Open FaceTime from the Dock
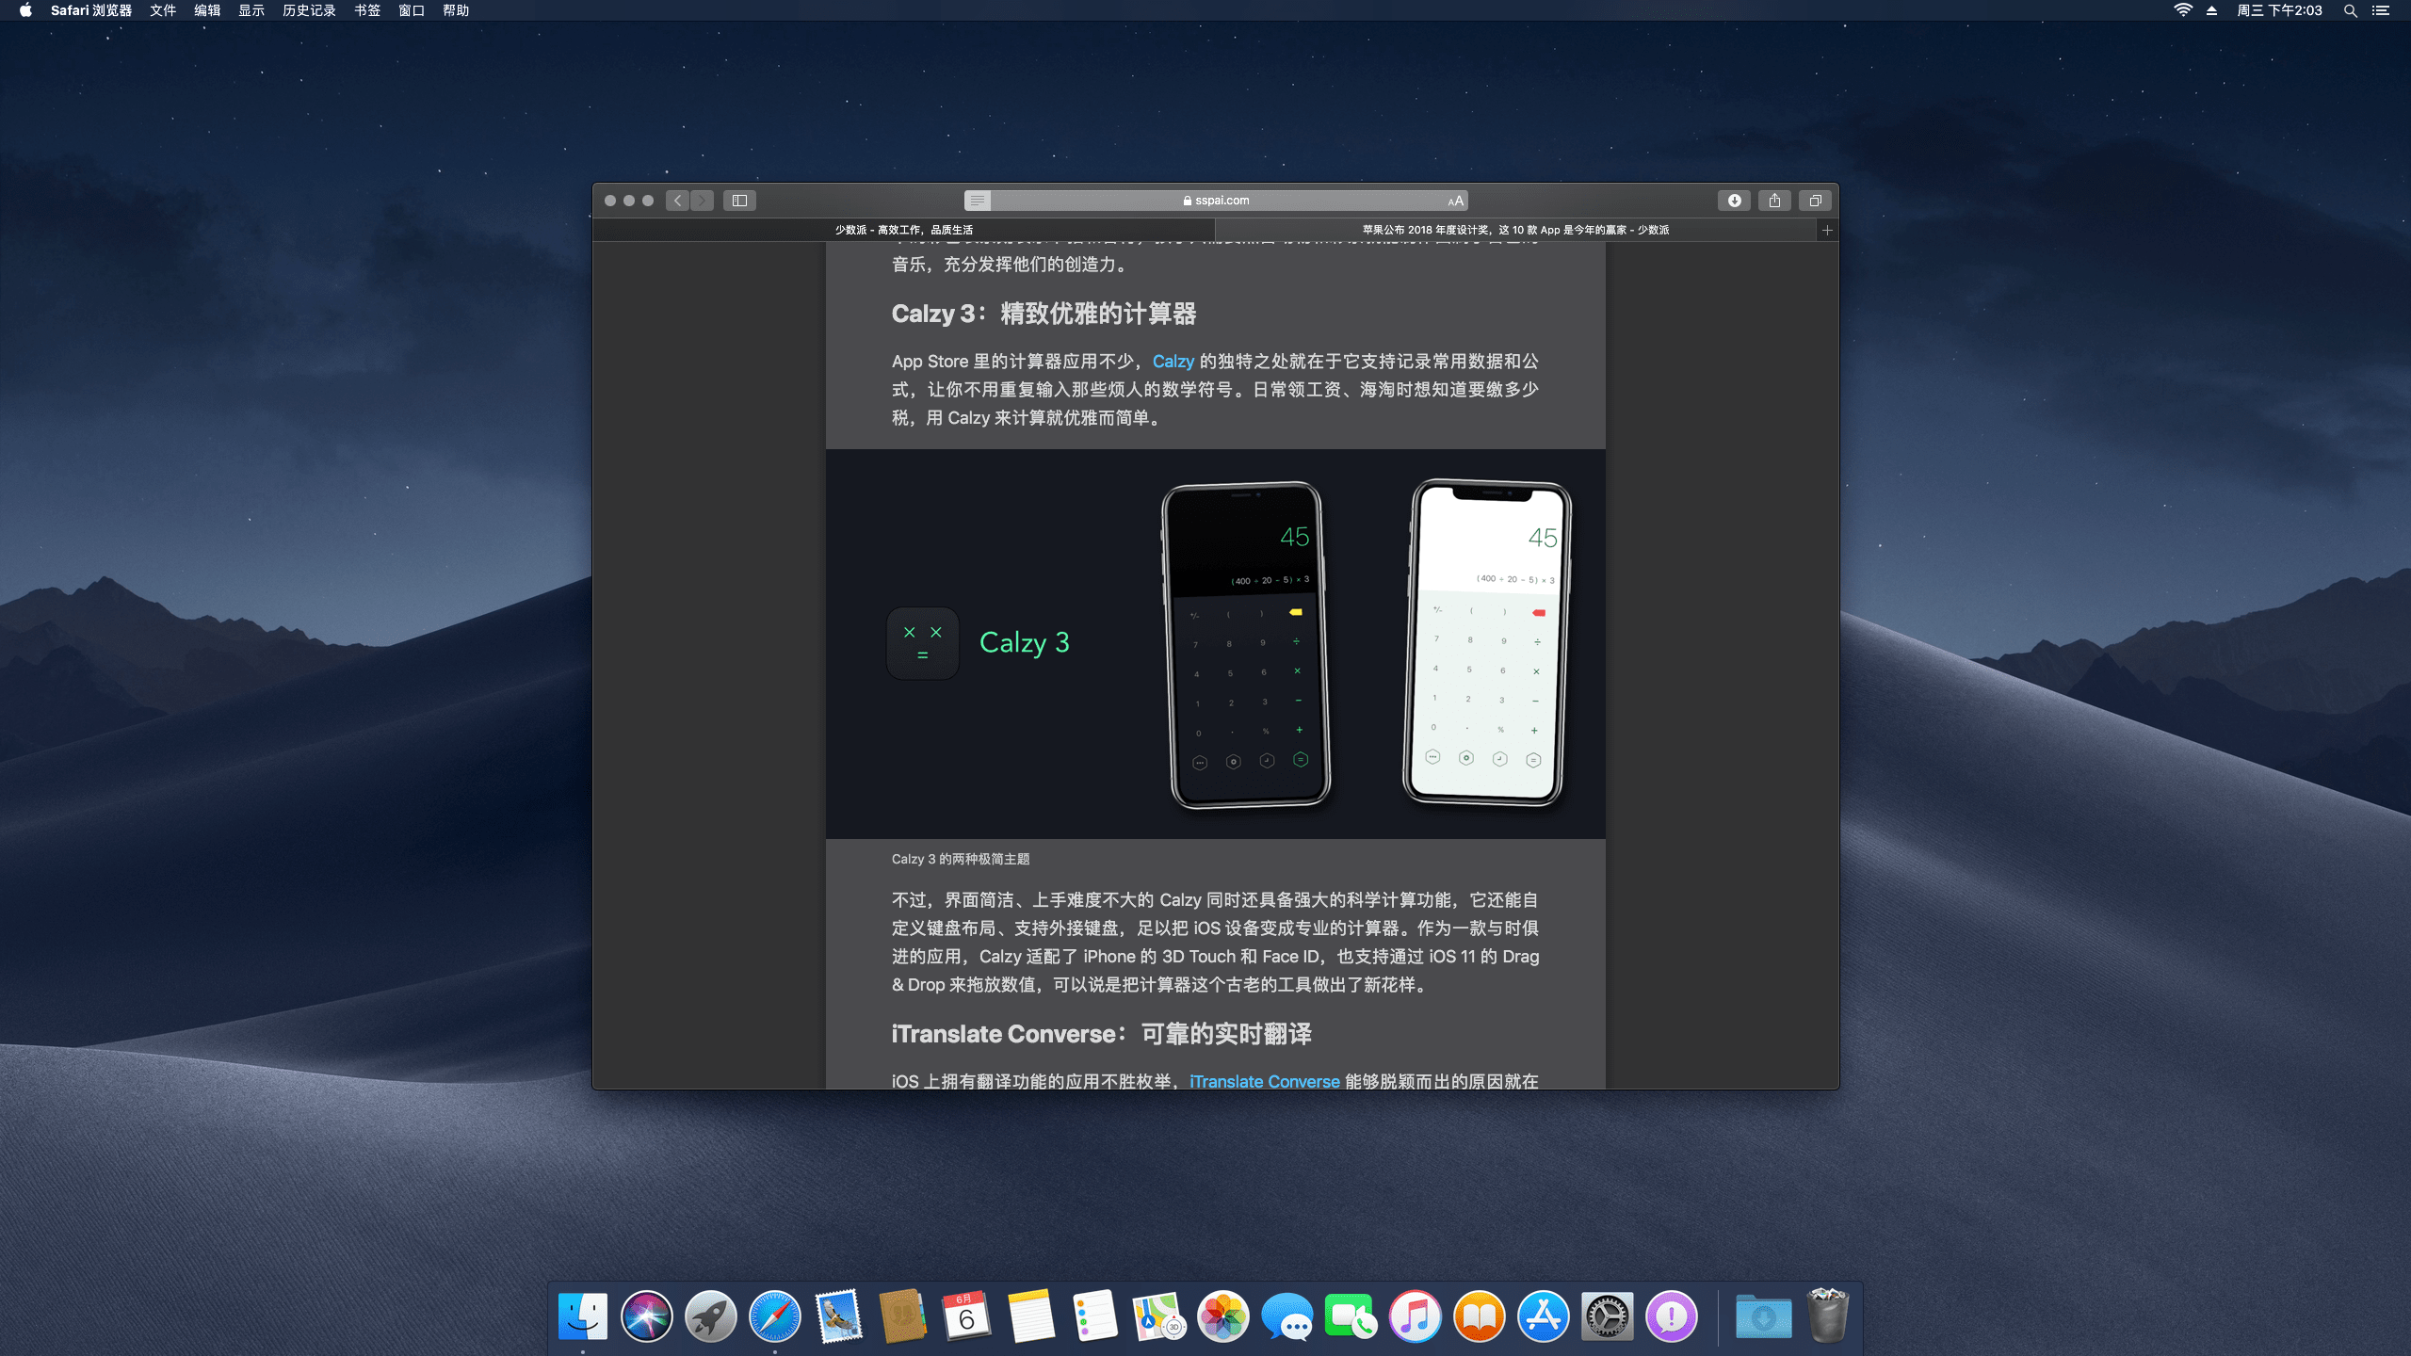This screenshot has width=2411, height=1356. (x=1351, y=1316)
